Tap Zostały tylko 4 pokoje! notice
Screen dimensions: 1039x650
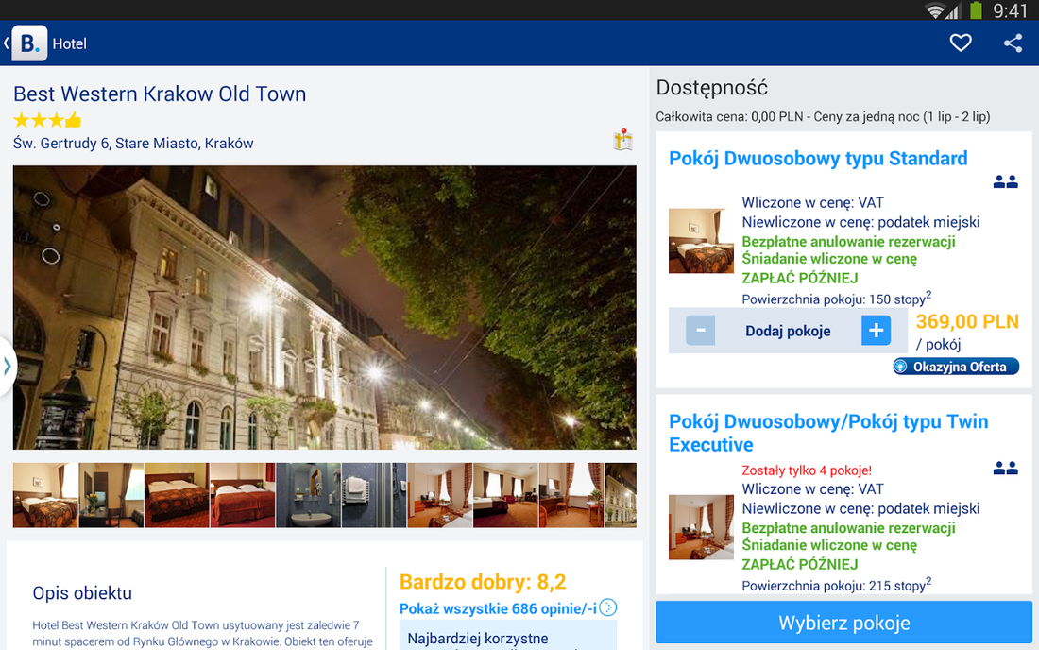tap(807, 470)
